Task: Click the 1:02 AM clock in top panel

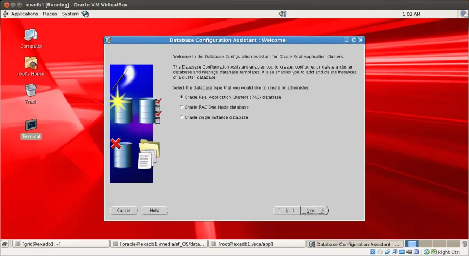Action: [411, 14]
